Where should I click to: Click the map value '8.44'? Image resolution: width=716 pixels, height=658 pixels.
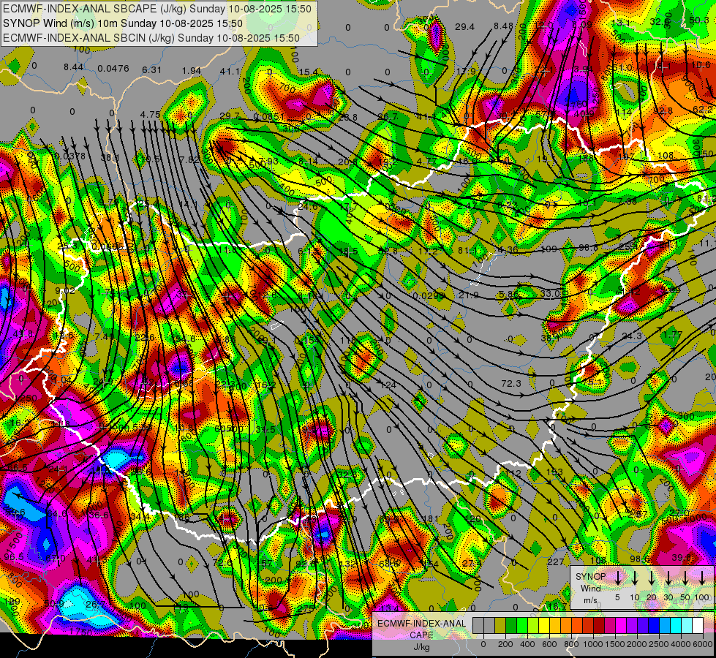tap(74, 67)
